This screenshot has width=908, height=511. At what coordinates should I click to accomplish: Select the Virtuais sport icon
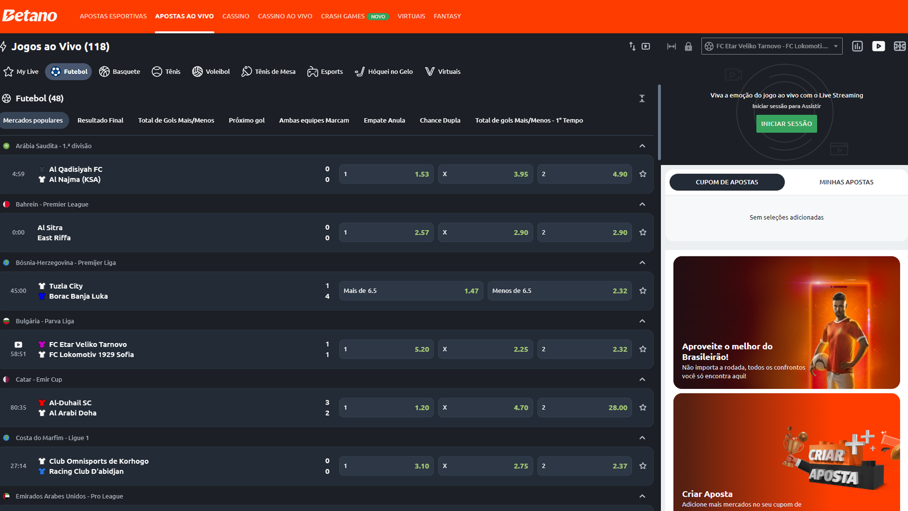tap(429, 71)
